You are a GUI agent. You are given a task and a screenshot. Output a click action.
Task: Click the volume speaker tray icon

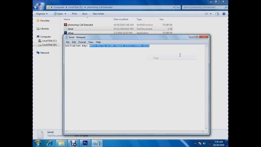(x=204, y=143)
